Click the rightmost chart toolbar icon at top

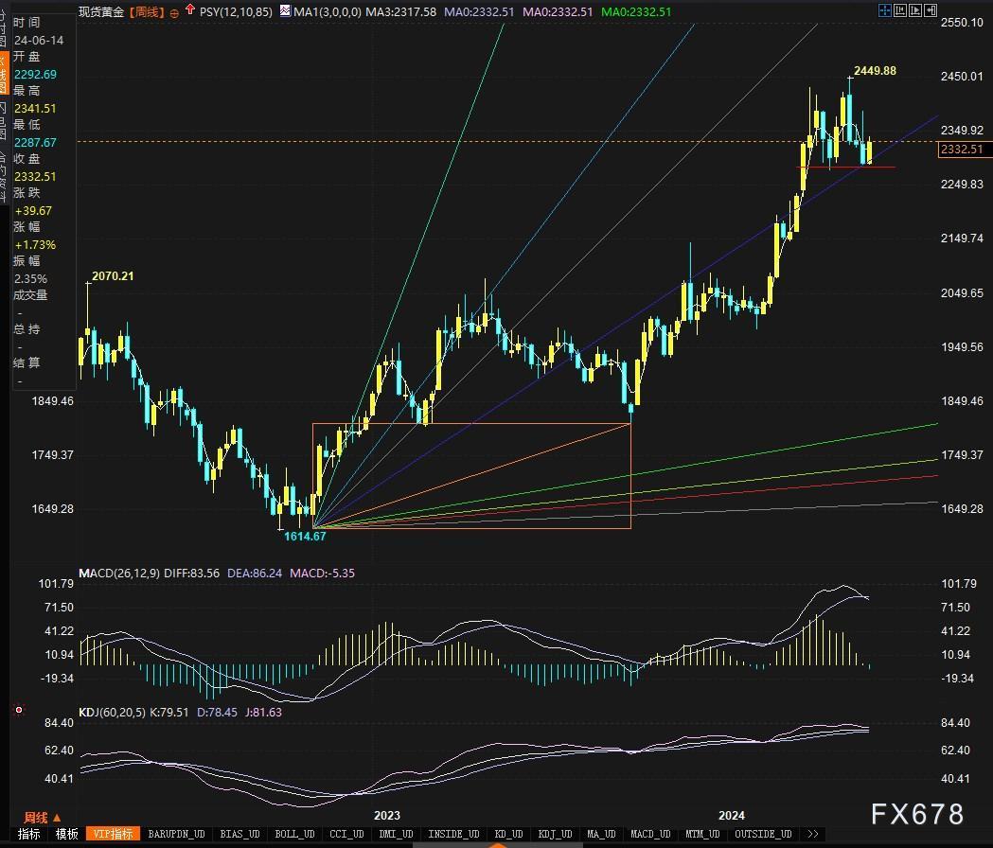pos(931,11)
